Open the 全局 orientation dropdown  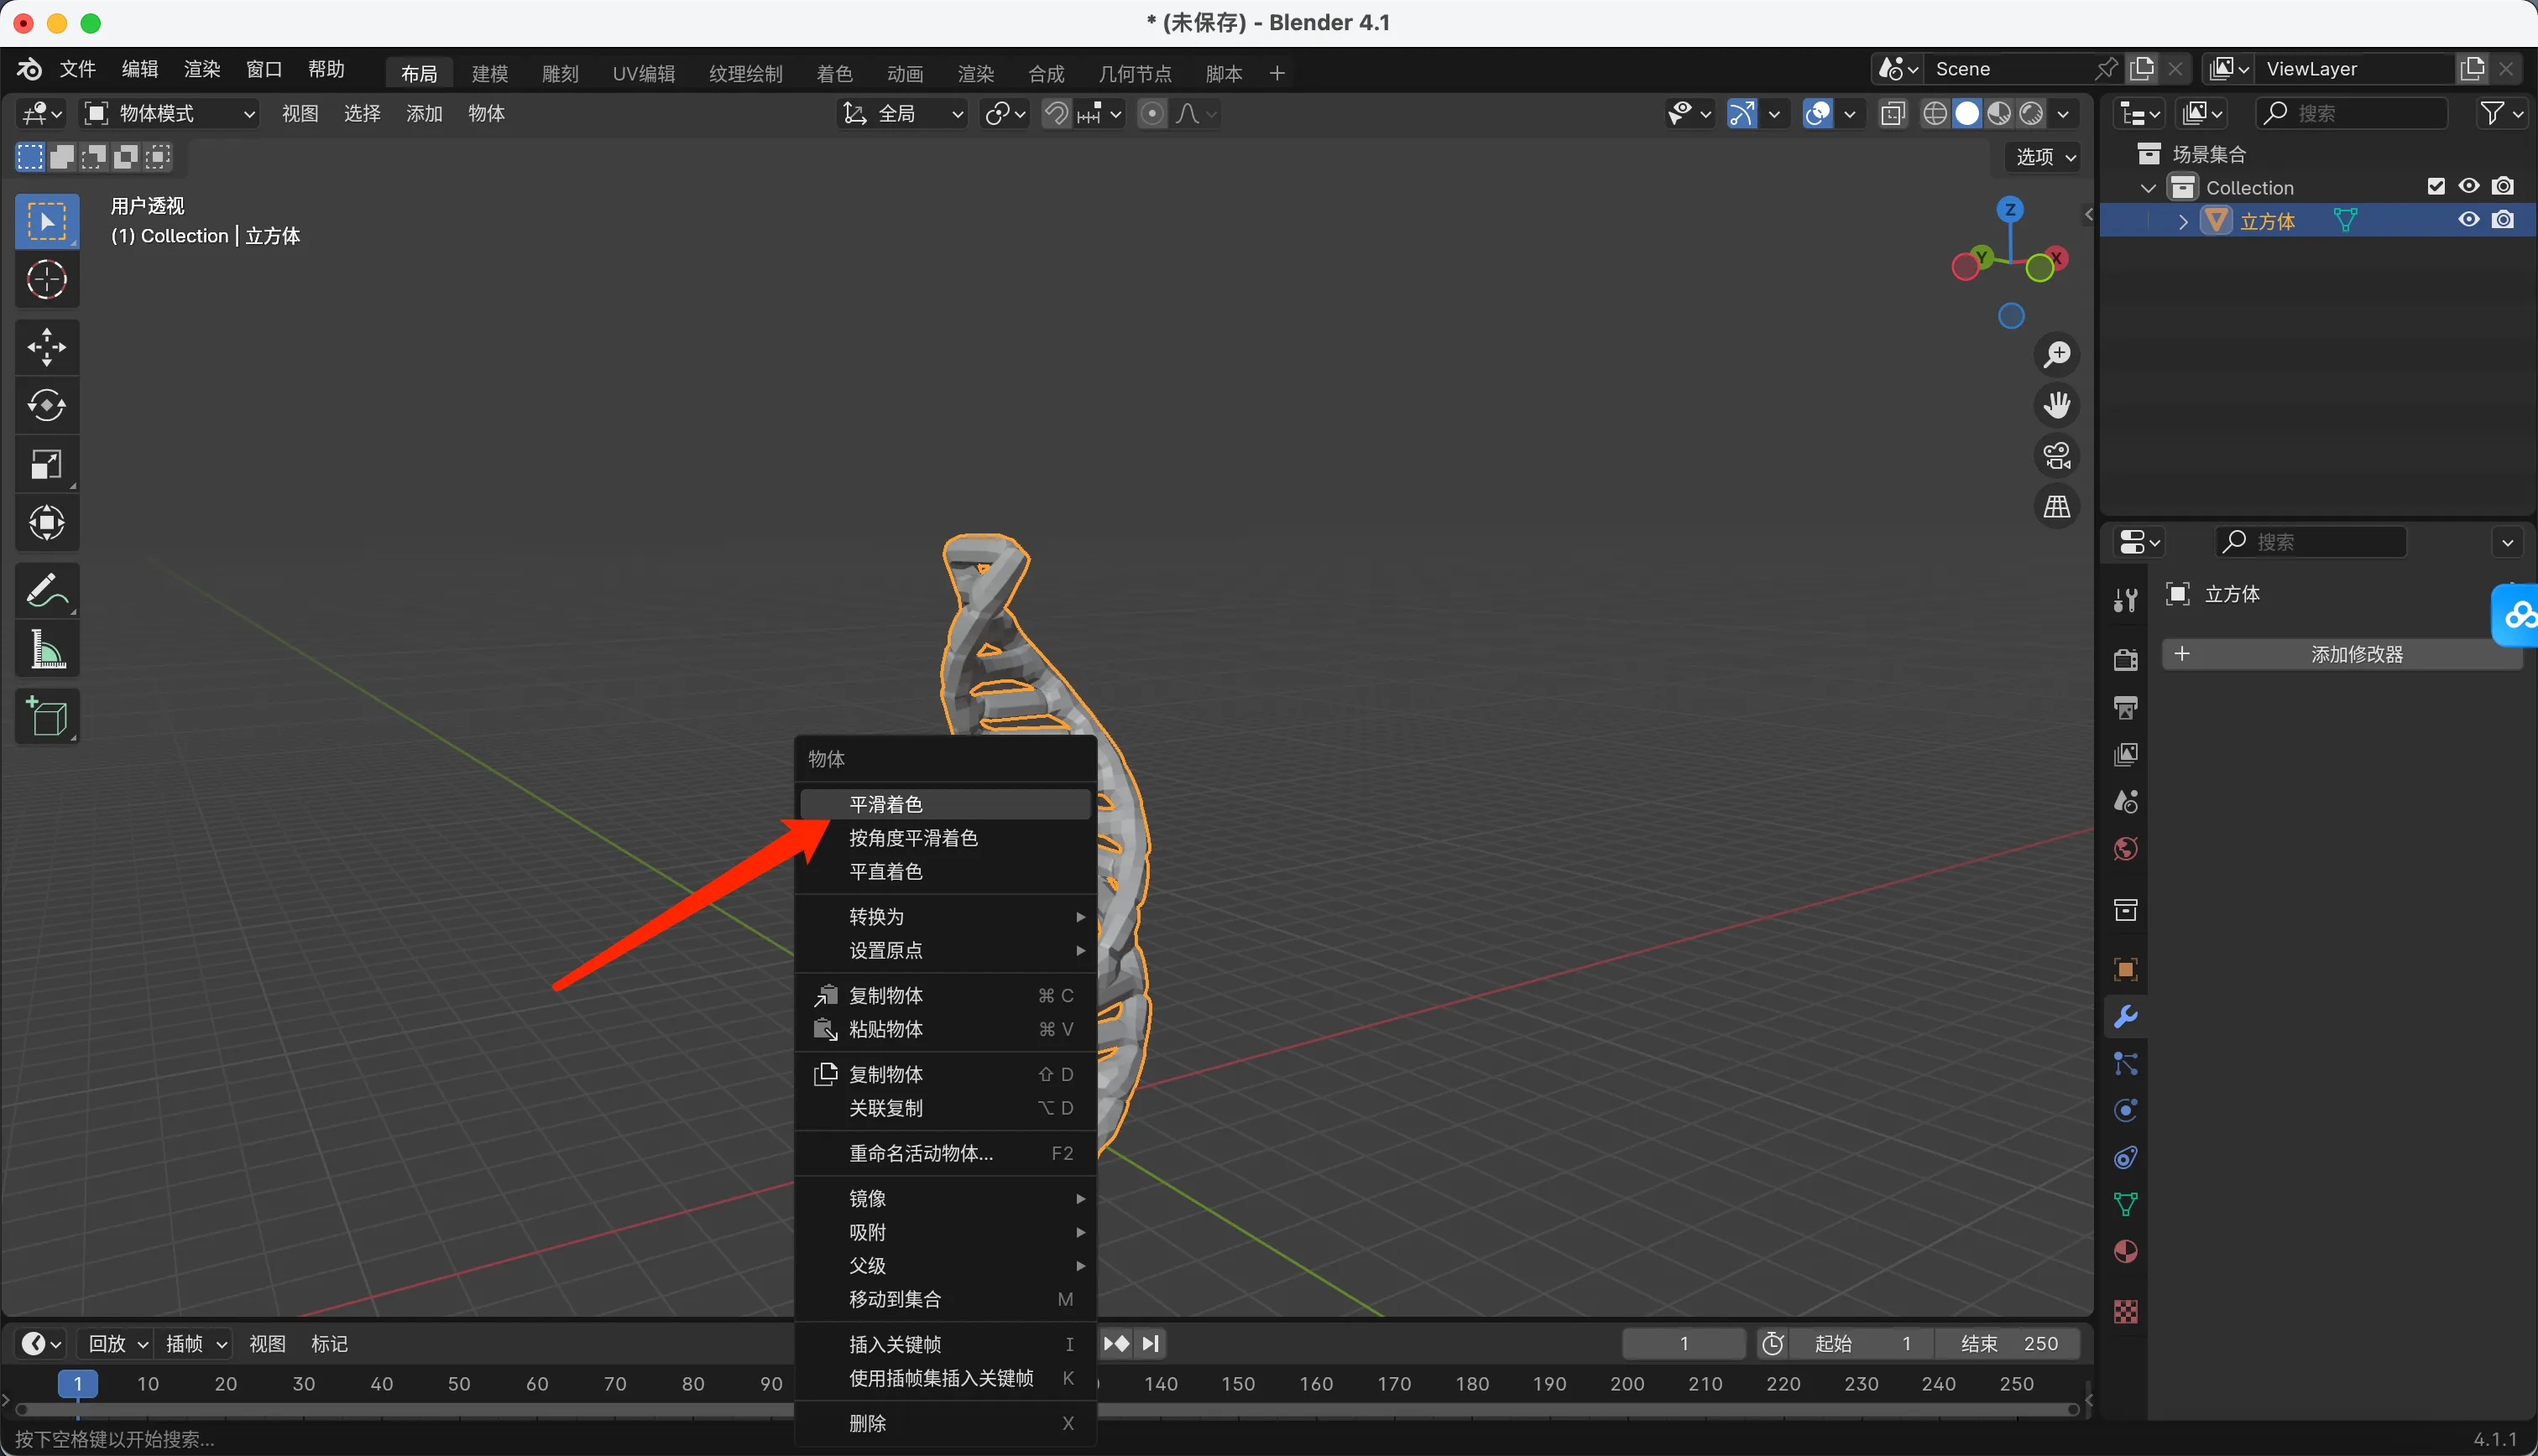coord(902,114)
